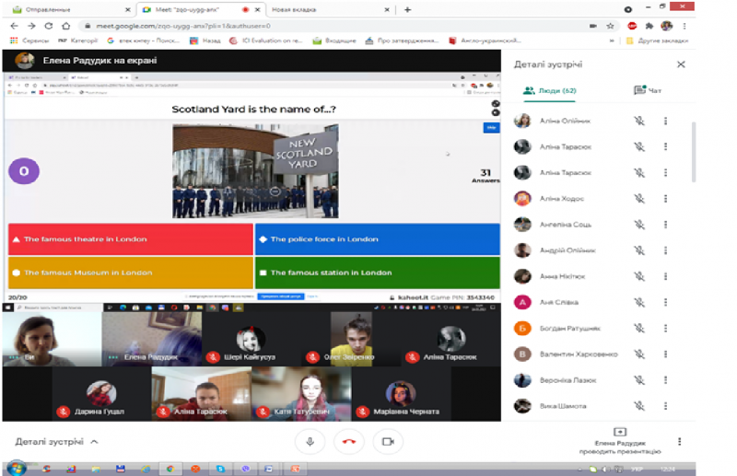
Task: Open options menu for Вероніка Лазюк
Action: (665, 379)
